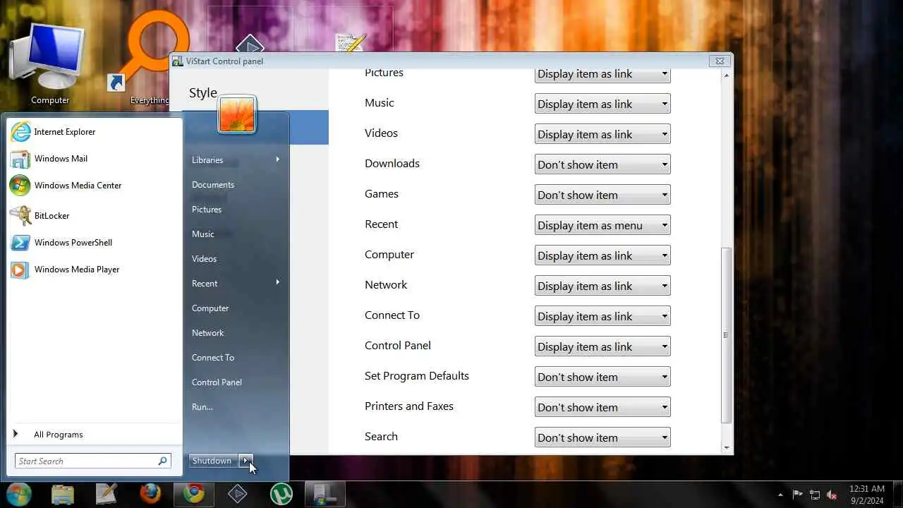This screenshot has height=508, width=903.
Task: Open the Search display dropdown
Action: (x=602, y=437)
